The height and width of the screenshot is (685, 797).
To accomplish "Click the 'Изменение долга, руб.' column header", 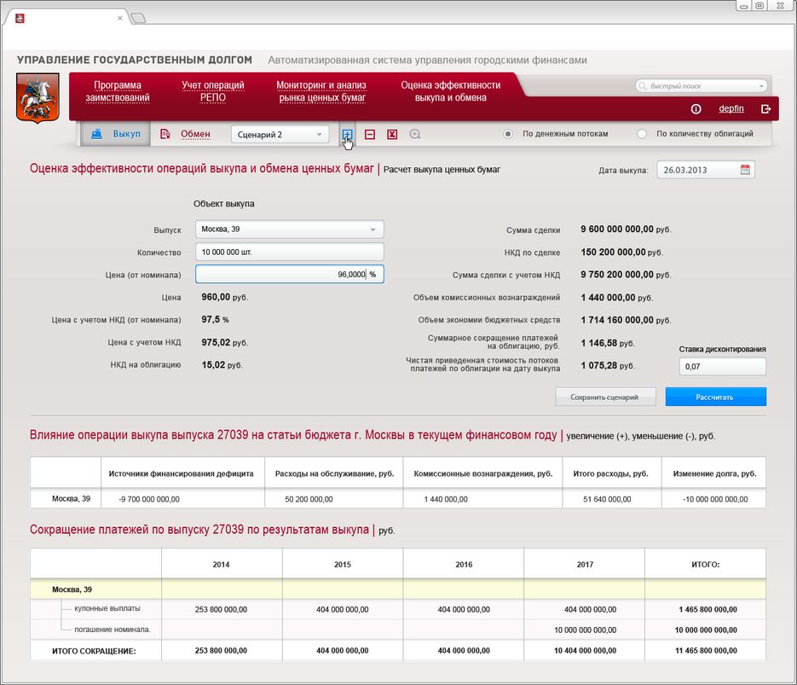I will 714,473.
